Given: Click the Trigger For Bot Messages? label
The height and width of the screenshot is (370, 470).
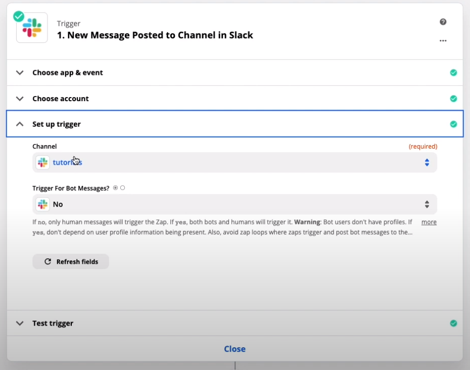Looking at the screenshot, I should pyautogui.click(x=71, y=189).
